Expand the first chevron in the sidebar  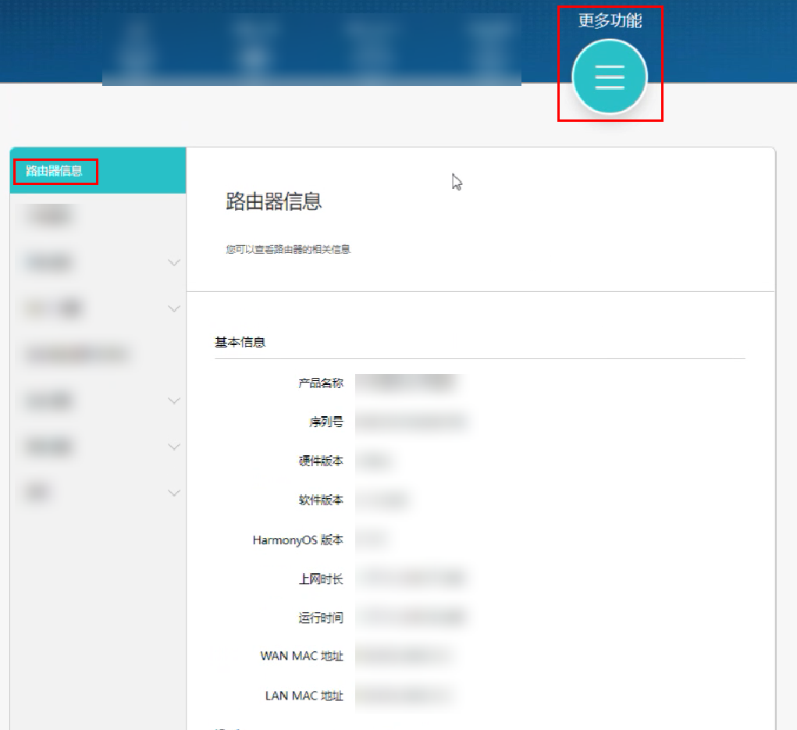174,263
